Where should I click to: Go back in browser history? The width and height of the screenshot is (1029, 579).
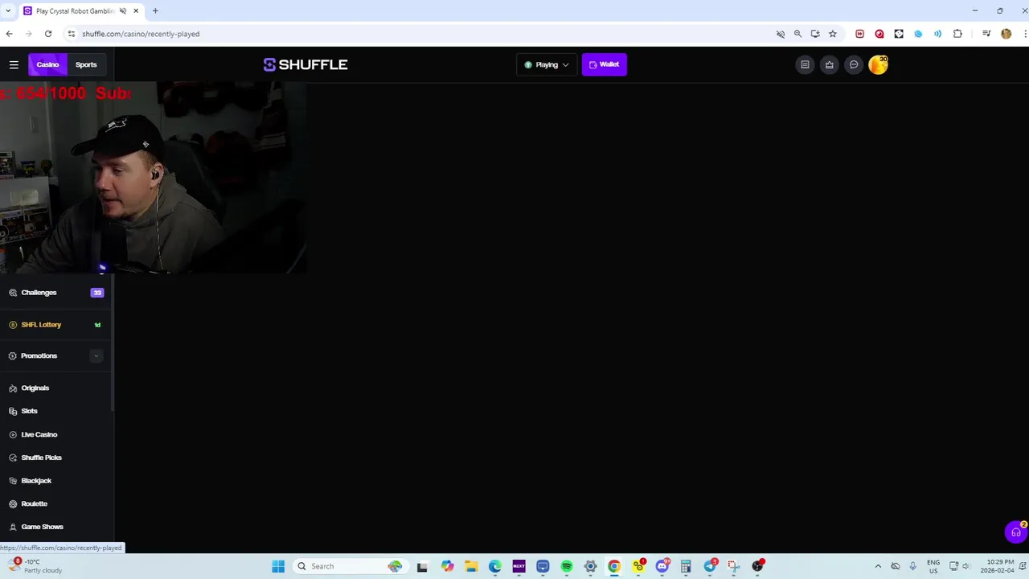pos(9,34)
